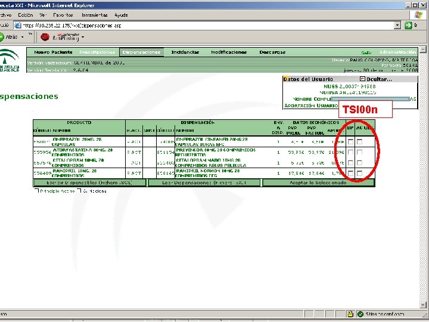Image resolution: width=429 pixels, height=322 pixels.
Task: Click the Atorvastatina product code 555956
Action: click(42, 152)
